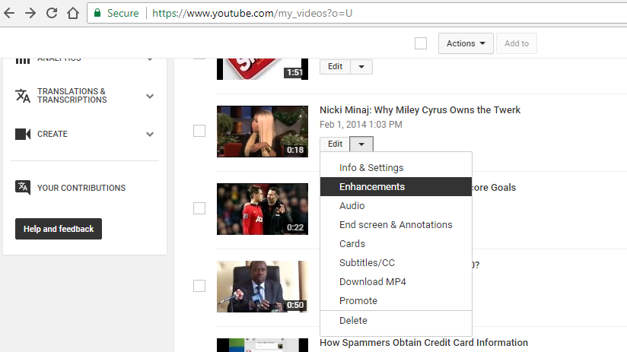Select End screen & Annotations
627x352 pixels.
(x=396, y=225)
